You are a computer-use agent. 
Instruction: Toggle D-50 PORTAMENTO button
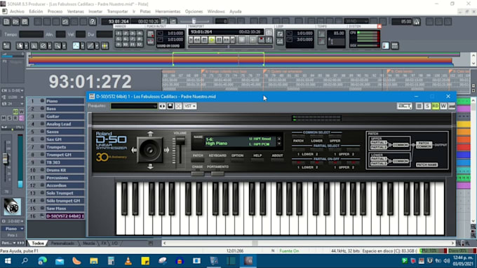point(217,174)
